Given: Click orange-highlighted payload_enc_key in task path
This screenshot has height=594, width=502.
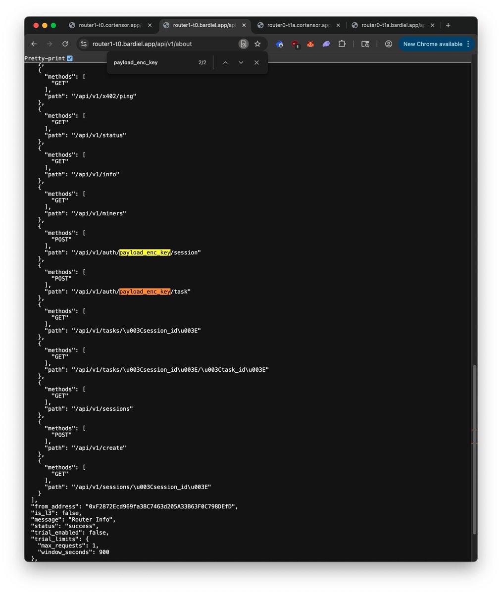Looking at the screenshot, I should click(145, 292).
